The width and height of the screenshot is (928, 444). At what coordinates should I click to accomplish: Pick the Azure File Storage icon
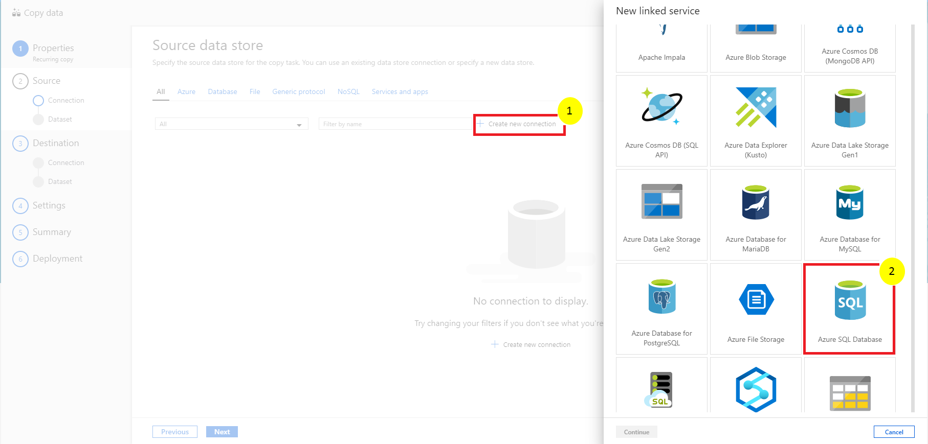[x=756, y=299]
